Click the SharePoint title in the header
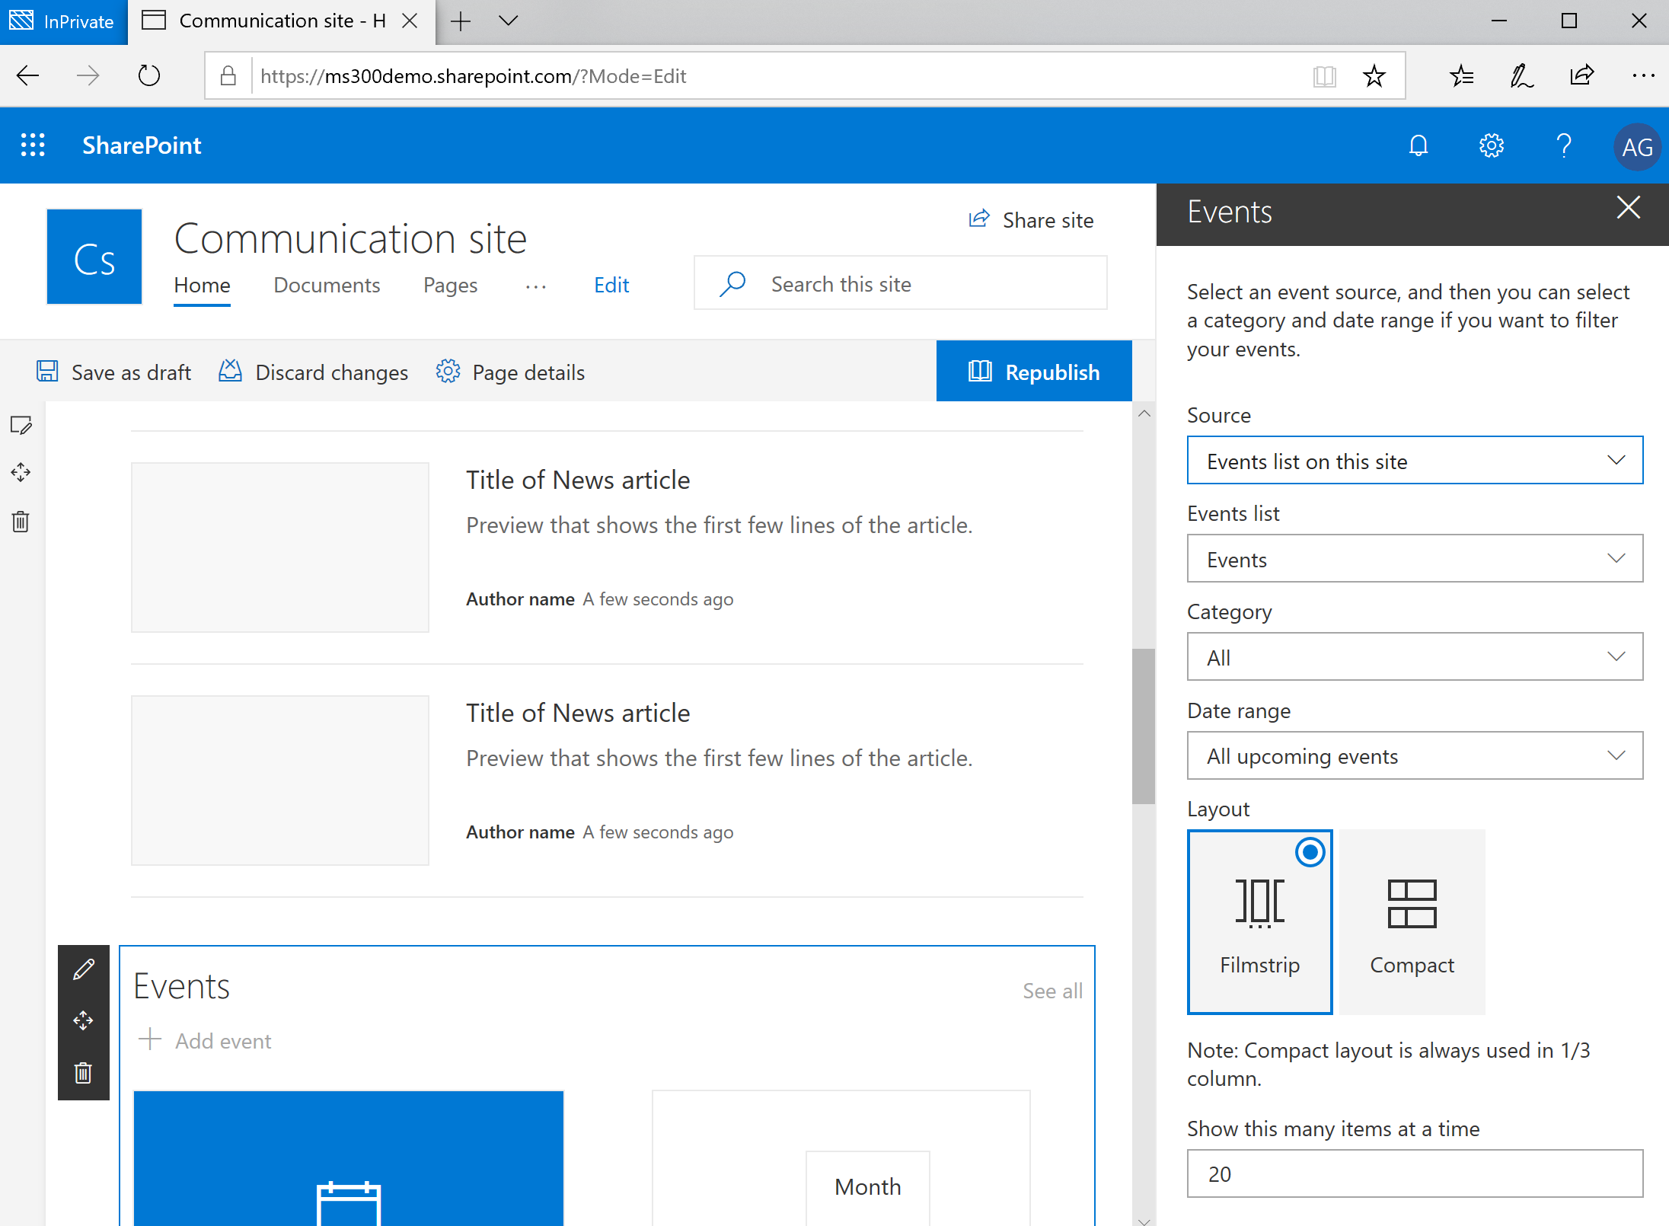Image resolution: width=1669 pixels, height=1226 pixels. pyautogui.click(x=142, y=145)
